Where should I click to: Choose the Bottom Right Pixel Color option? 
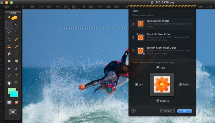tap(133, 51)
